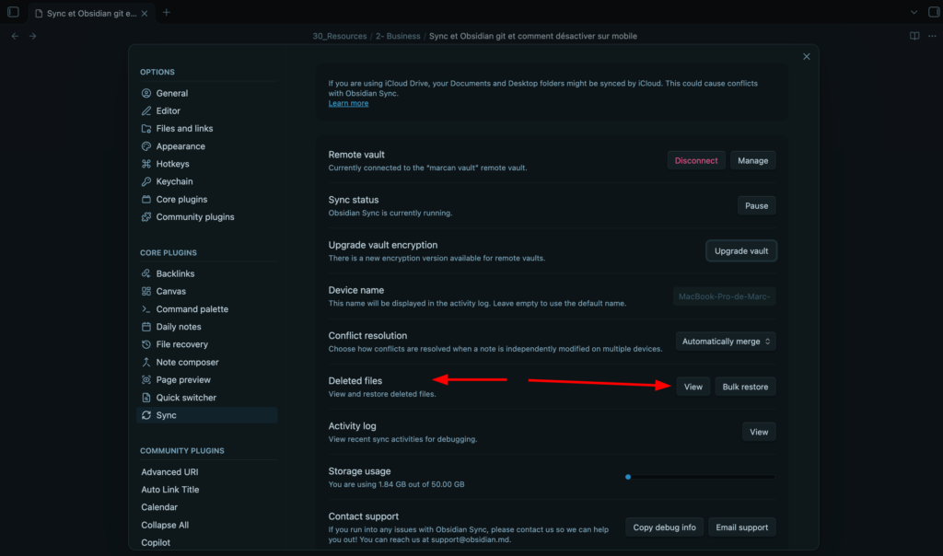This screenshot has width=943, height=556.
Task: Close the Sync et Obsidian git tab
Action: pos(145,13)
